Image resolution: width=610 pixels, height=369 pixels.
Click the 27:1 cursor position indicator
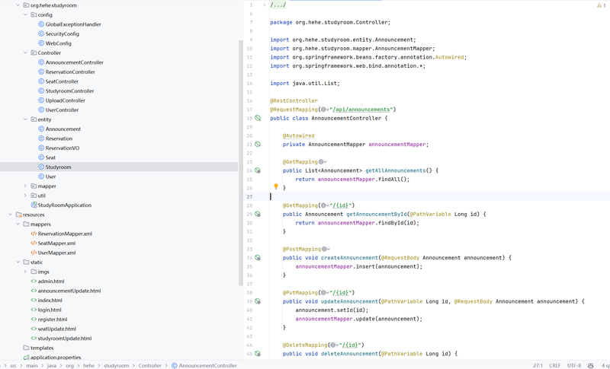point(538,366)
